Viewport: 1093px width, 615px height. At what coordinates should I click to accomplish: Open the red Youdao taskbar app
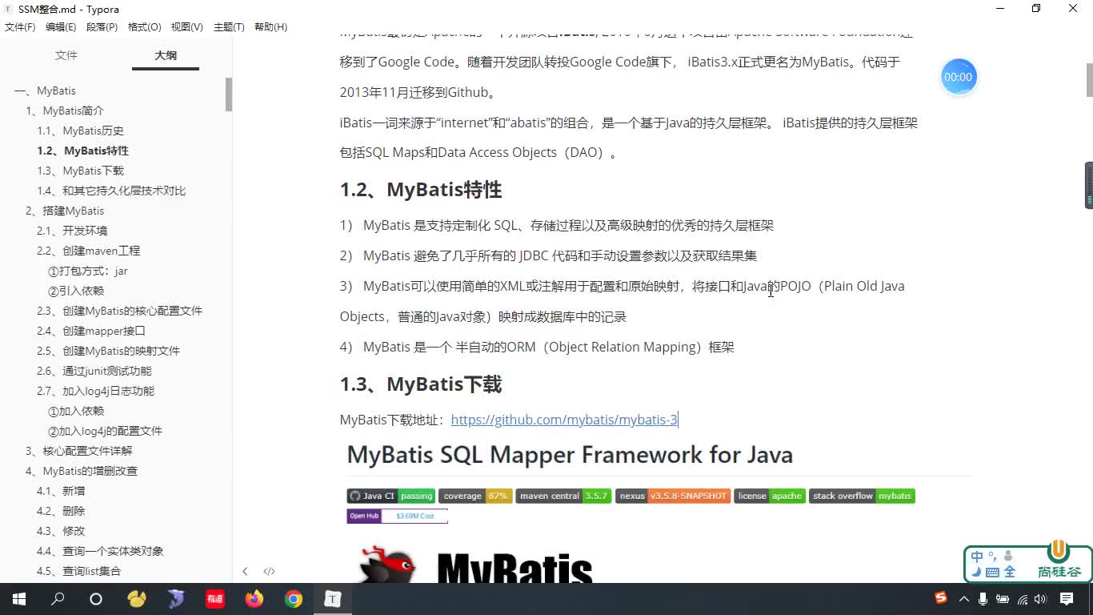[x=214, y=598]
